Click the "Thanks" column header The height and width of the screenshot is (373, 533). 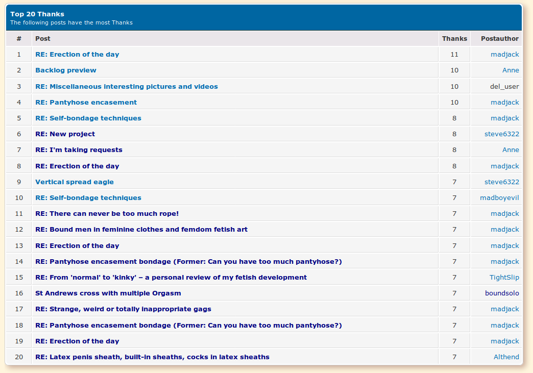[454, 39]
